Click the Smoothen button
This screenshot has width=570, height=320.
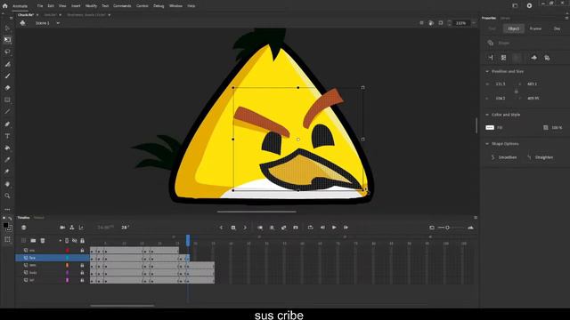(504, 157)
